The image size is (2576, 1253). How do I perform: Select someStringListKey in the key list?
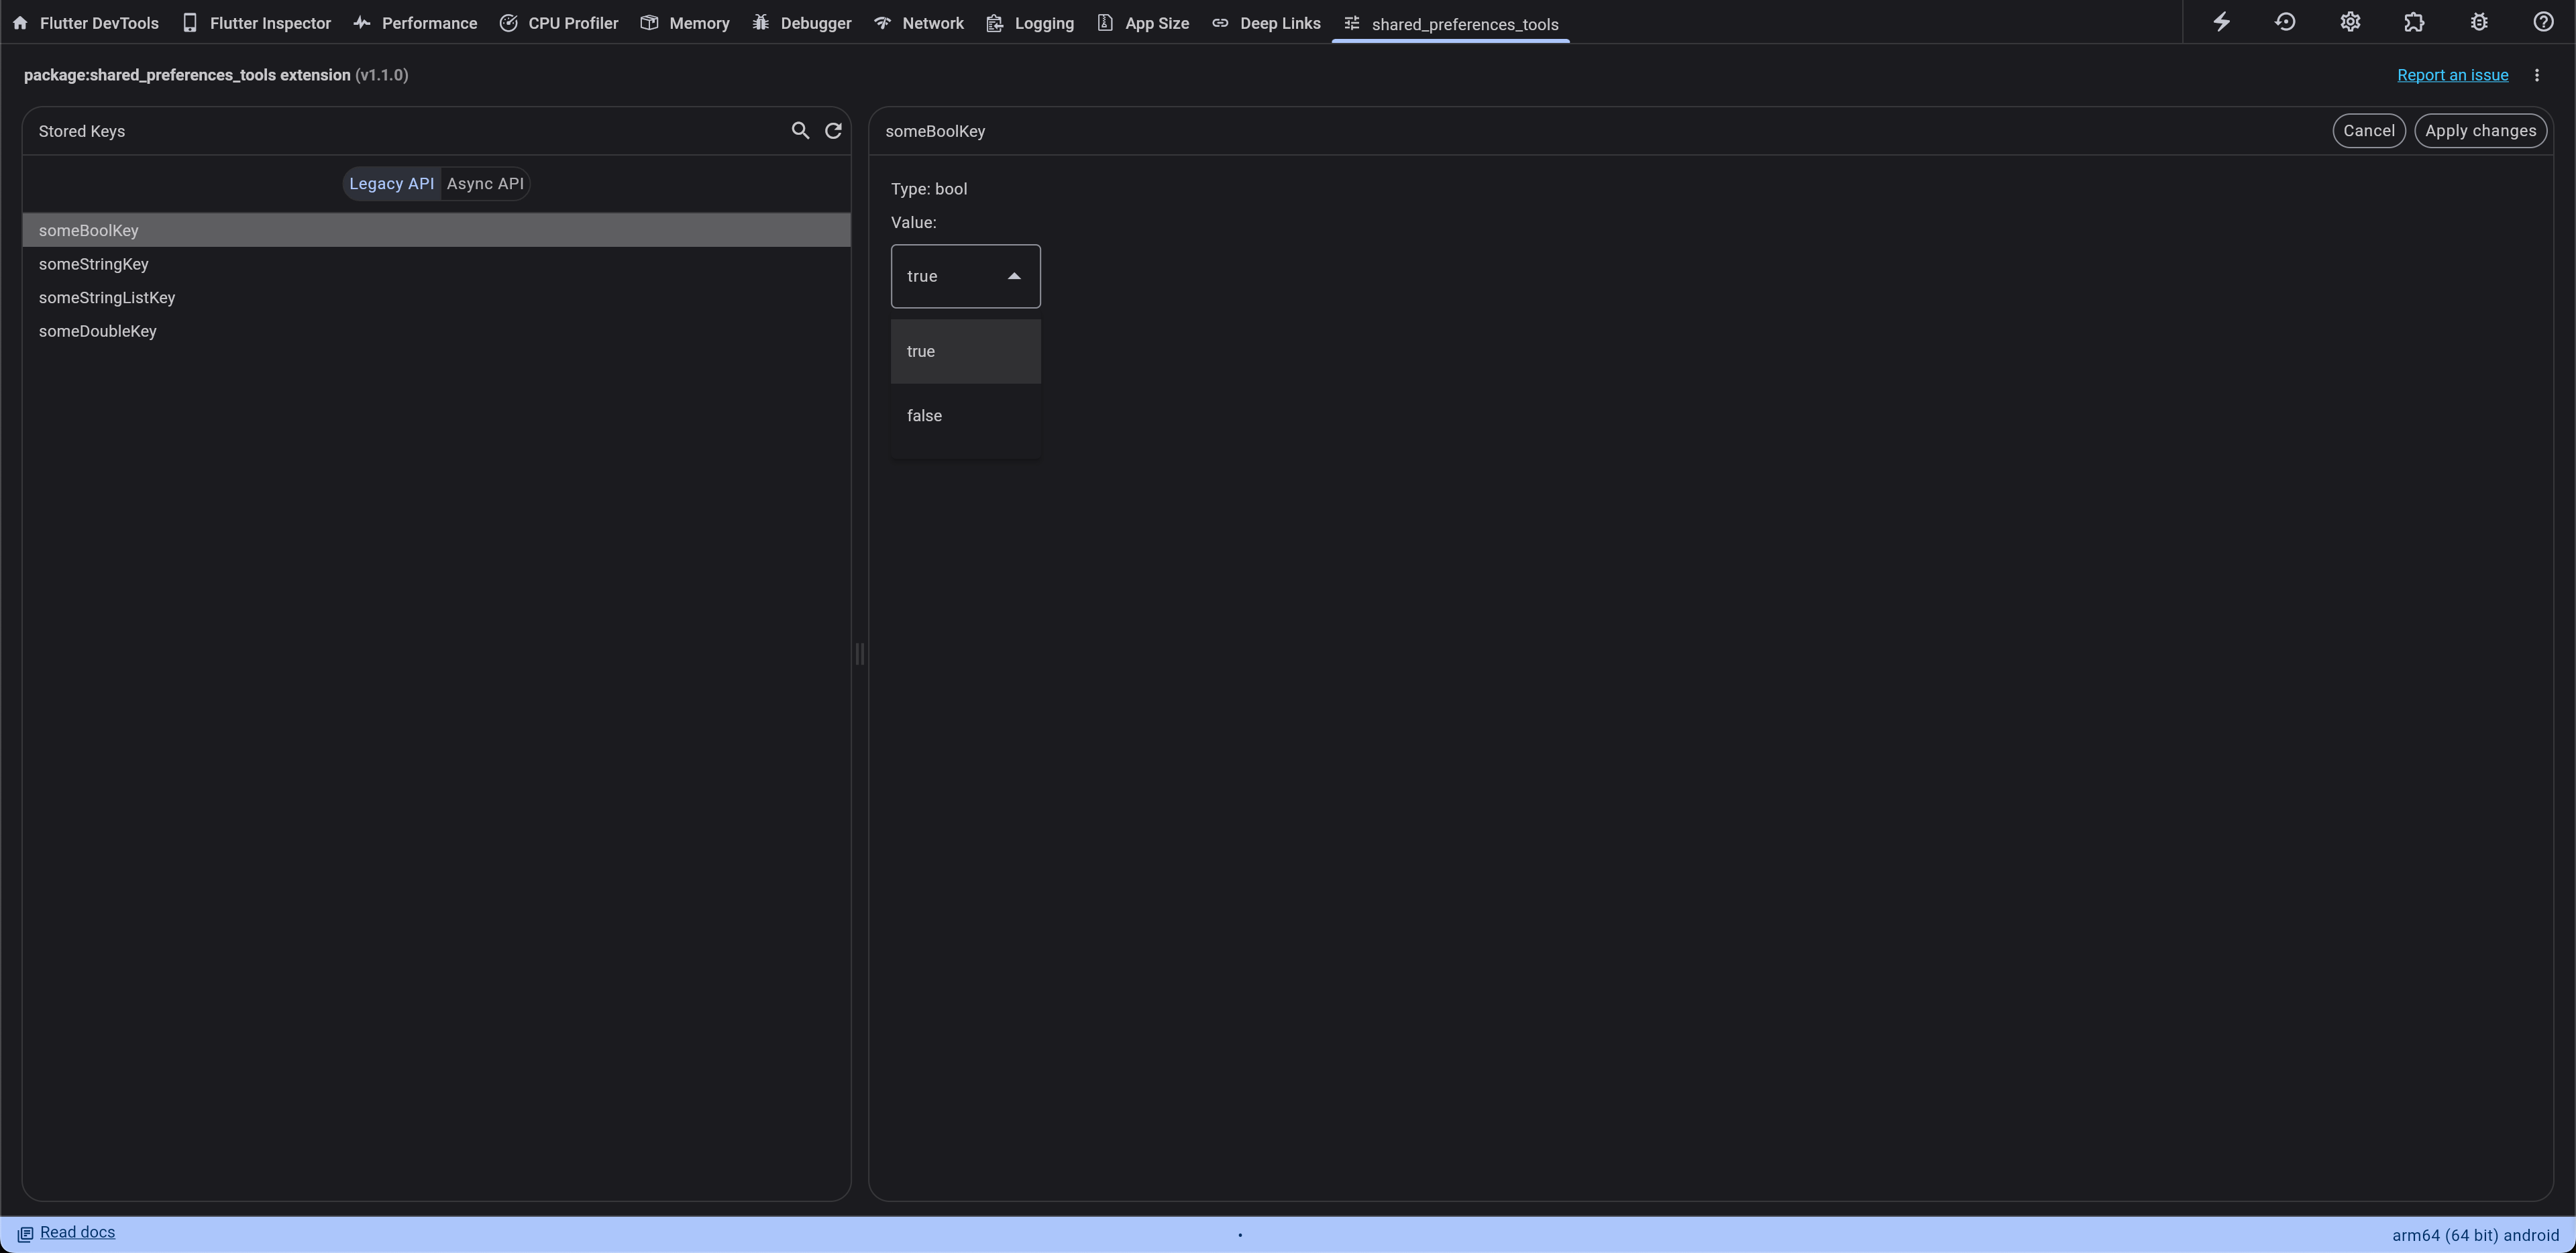coord(107,298)
